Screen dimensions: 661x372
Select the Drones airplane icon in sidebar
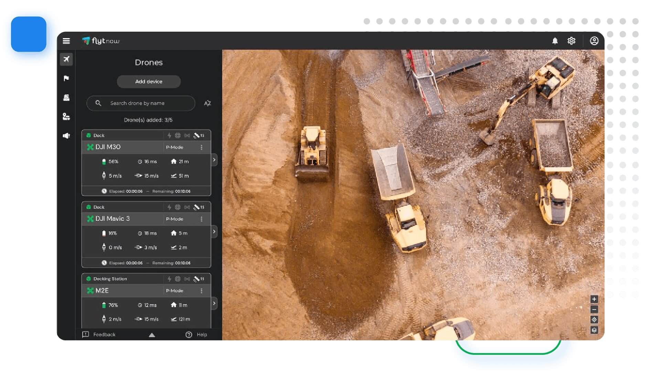pyautogui.click(x=66, y=59)
